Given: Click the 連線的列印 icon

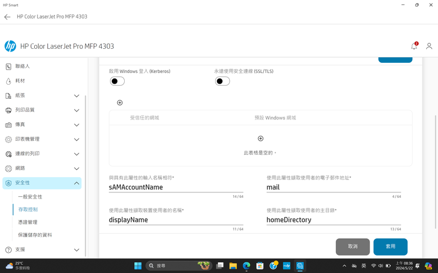Looking at the screenshot, I should click(x=8, y=154).
